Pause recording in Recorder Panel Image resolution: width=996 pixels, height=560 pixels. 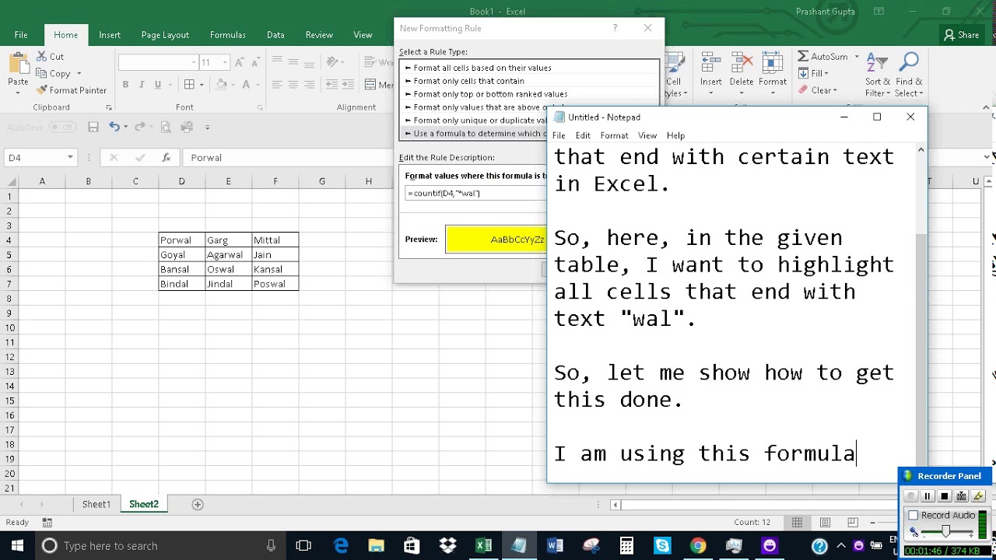927,496
